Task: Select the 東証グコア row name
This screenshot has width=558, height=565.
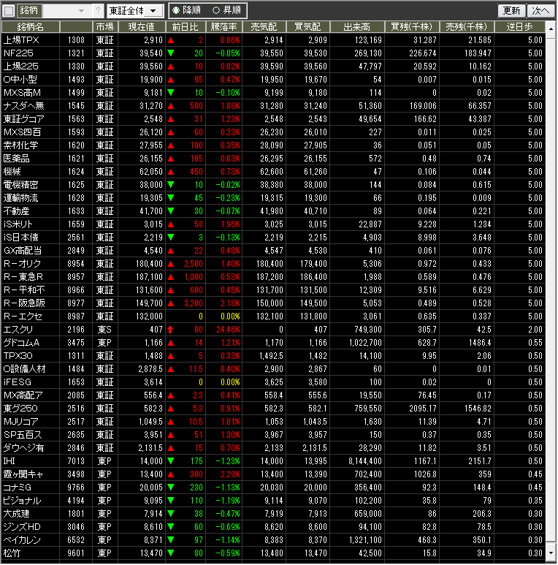Action: pyautogui.click(x=24, y=119)
